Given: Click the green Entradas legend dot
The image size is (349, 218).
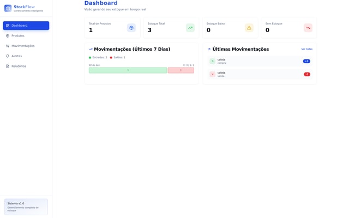Looking at the screenshot, I should click(90, 58).
